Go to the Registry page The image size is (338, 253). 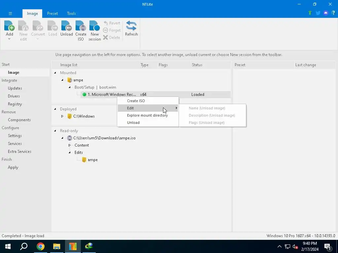(x=15, y=104)
